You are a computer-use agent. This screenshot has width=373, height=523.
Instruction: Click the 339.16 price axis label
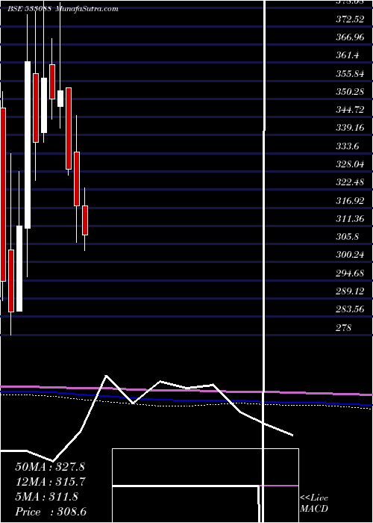(x=350, y=128)
